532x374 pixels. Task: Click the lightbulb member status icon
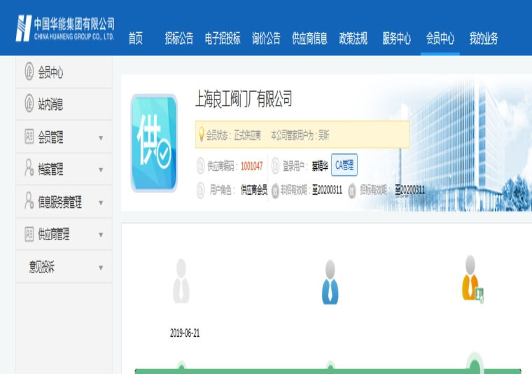(201, 134)
